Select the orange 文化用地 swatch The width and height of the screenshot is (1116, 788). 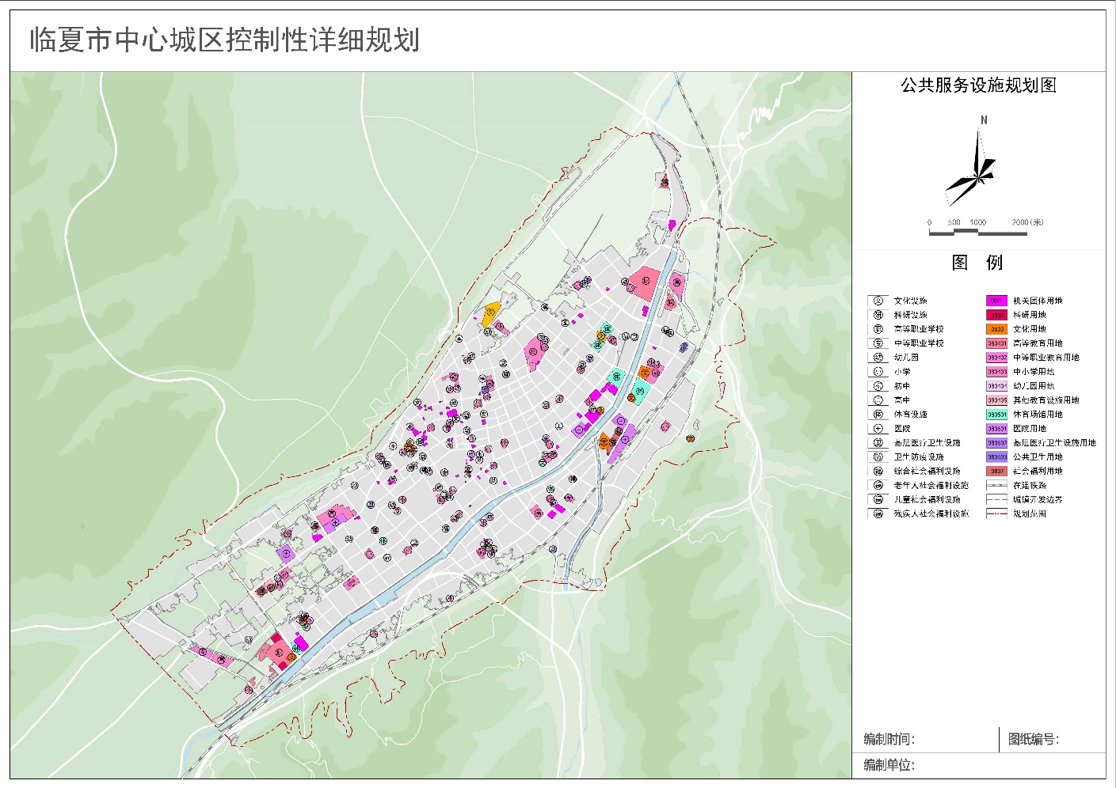tap(996, 329)
